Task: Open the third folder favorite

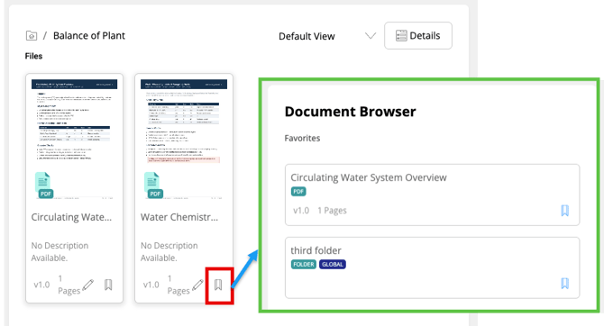Action: pos(432,267)
